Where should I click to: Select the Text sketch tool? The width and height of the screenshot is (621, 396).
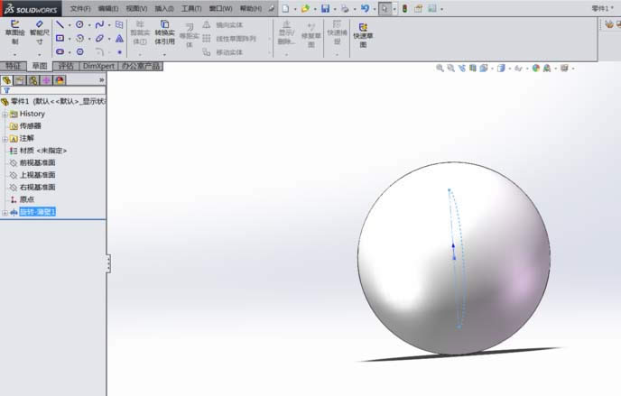coord(119,39)
